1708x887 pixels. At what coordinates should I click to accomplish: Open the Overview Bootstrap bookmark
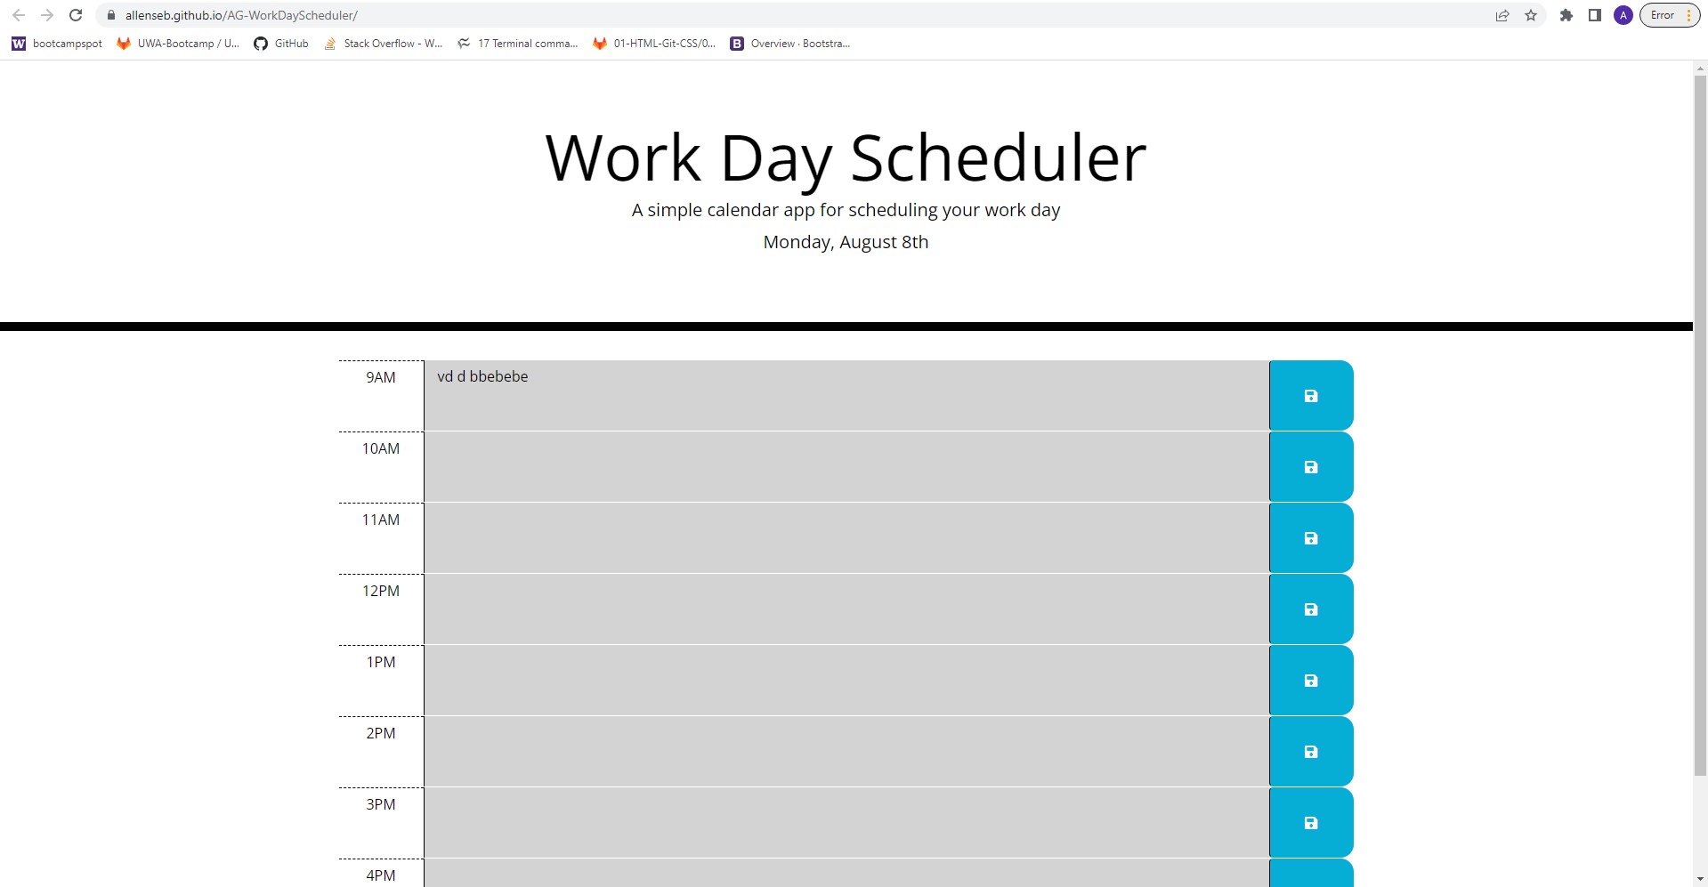click(789, 44)
